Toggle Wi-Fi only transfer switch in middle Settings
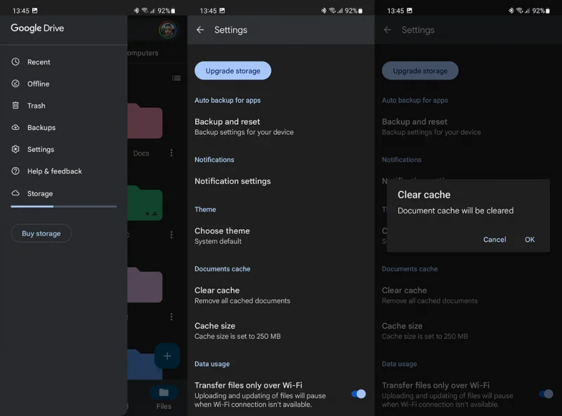 point(358,394)
